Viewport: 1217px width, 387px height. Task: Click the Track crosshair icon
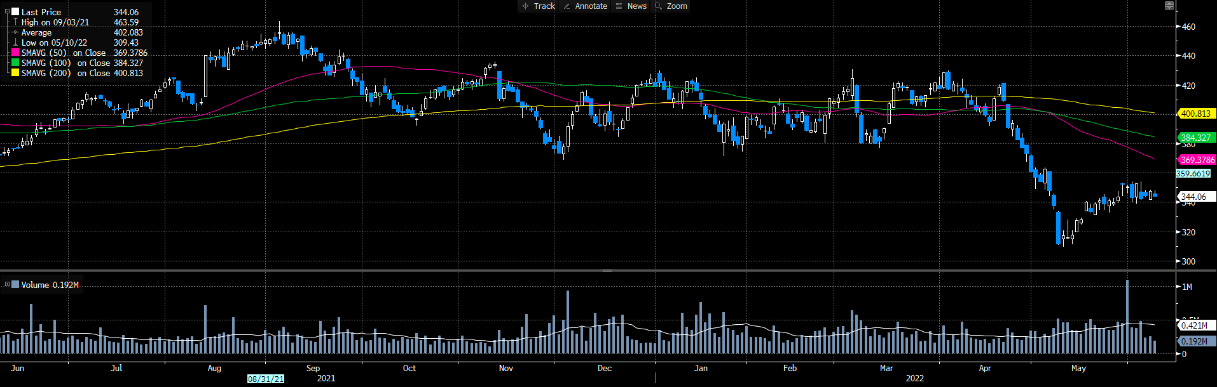coord(525,6)
